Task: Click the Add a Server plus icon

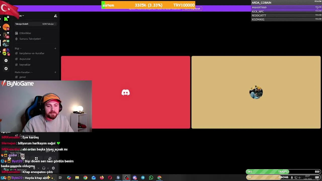Action: point(6,61)
